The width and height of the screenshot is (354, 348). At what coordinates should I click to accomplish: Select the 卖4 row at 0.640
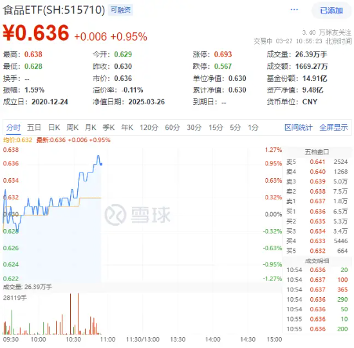point(317,172)
